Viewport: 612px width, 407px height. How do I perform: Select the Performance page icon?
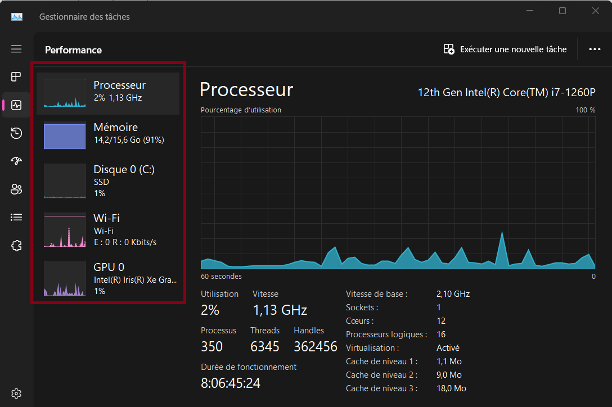click(x=16, y=105)
